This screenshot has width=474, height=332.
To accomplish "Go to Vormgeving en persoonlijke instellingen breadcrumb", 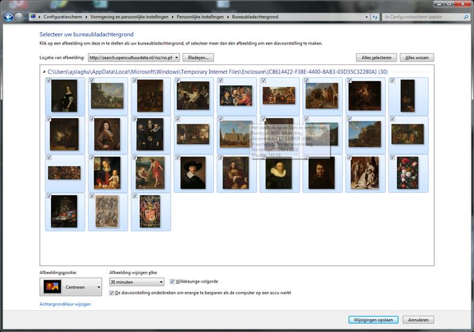I will [x=129, y=17].
